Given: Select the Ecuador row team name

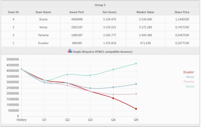Looking at the screenshot, I should [43, 43].
